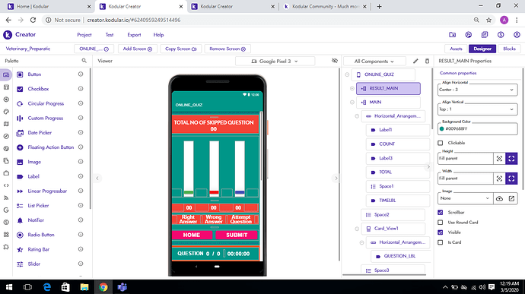Uncheck the Visible checkbox
This screenshot has width=525, height=294.
(441, 232)
